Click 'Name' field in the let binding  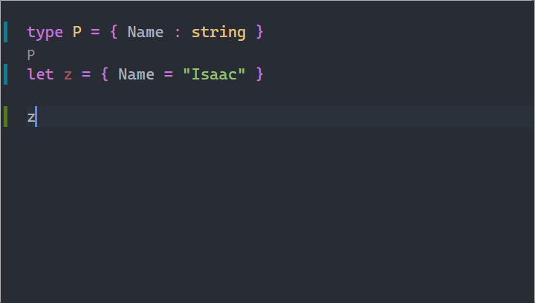tap(136, 74)
